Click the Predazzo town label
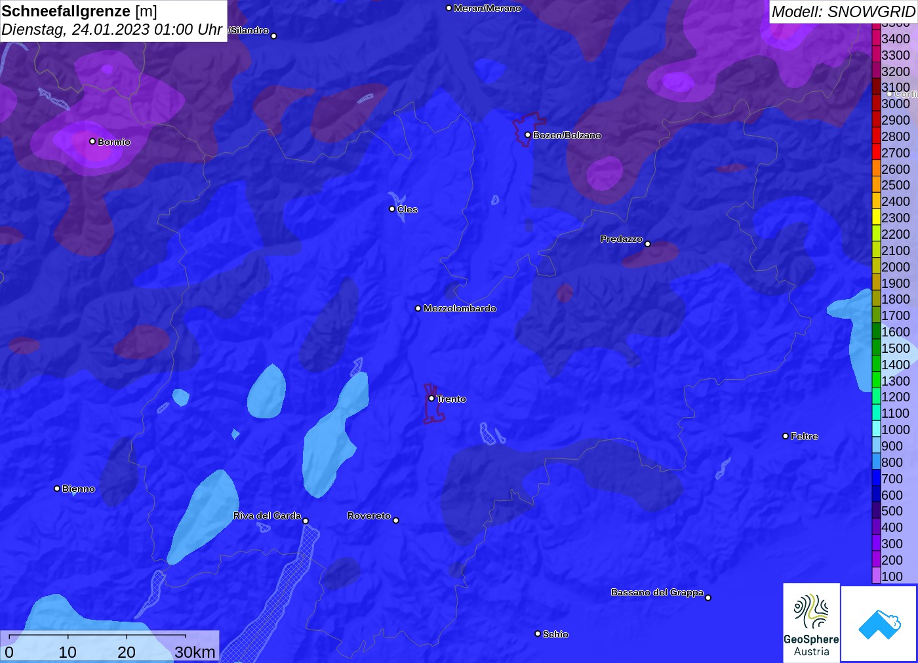Viewport: 918px width, 663px height. click(621, 239)
